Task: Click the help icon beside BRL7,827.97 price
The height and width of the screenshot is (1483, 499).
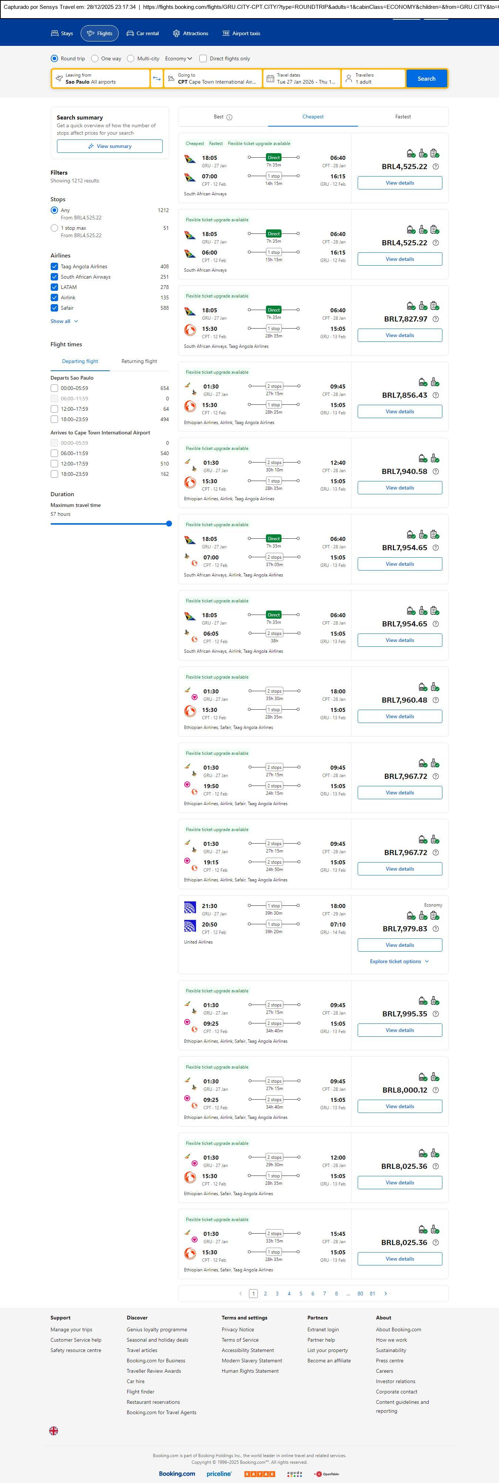Action: pos(435,319)
